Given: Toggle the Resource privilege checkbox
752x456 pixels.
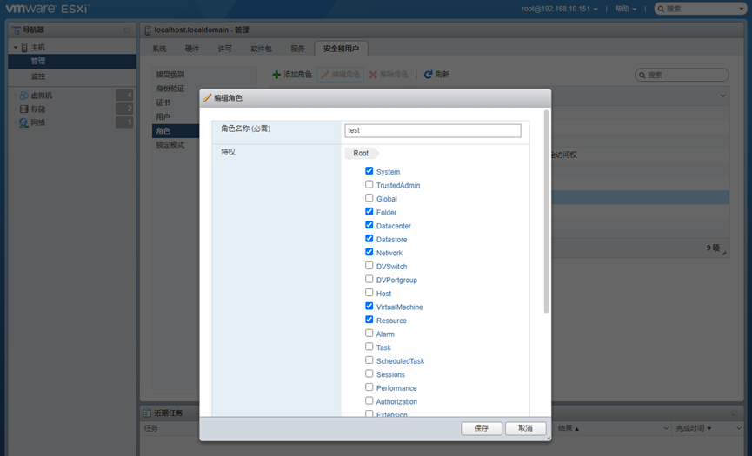Looking at the screenshot, I should point(369,320).
